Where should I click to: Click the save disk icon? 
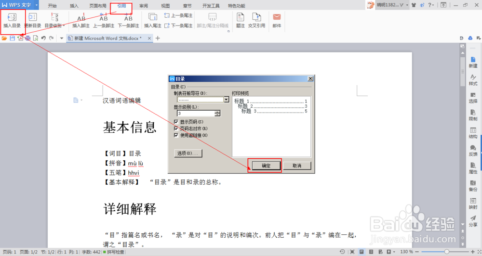13,38
